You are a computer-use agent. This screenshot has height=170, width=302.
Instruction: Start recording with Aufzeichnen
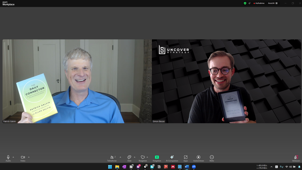[198, 158]
